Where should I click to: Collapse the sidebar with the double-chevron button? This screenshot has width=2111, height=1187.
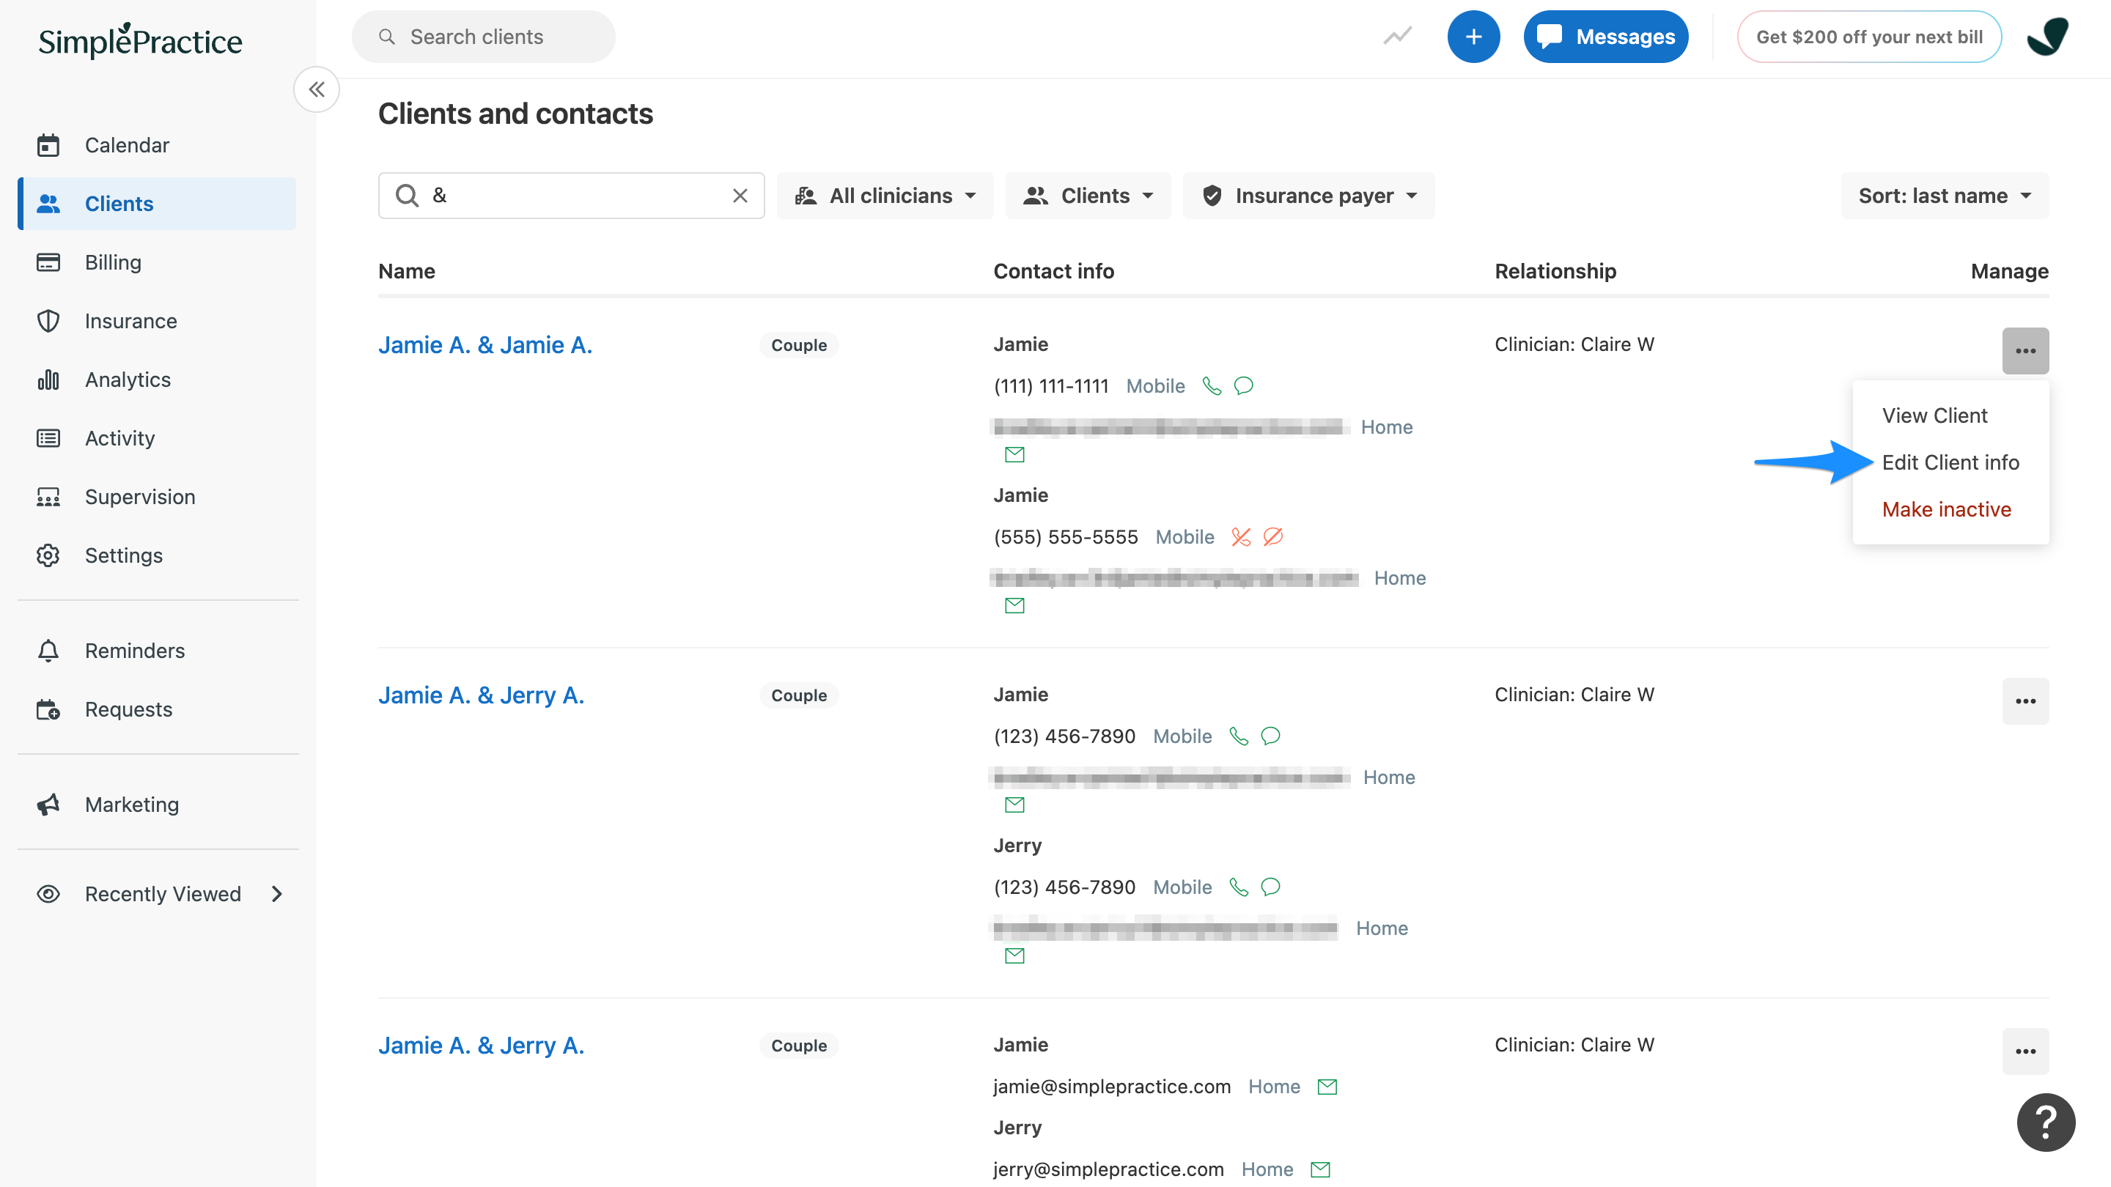pos(317,89)
